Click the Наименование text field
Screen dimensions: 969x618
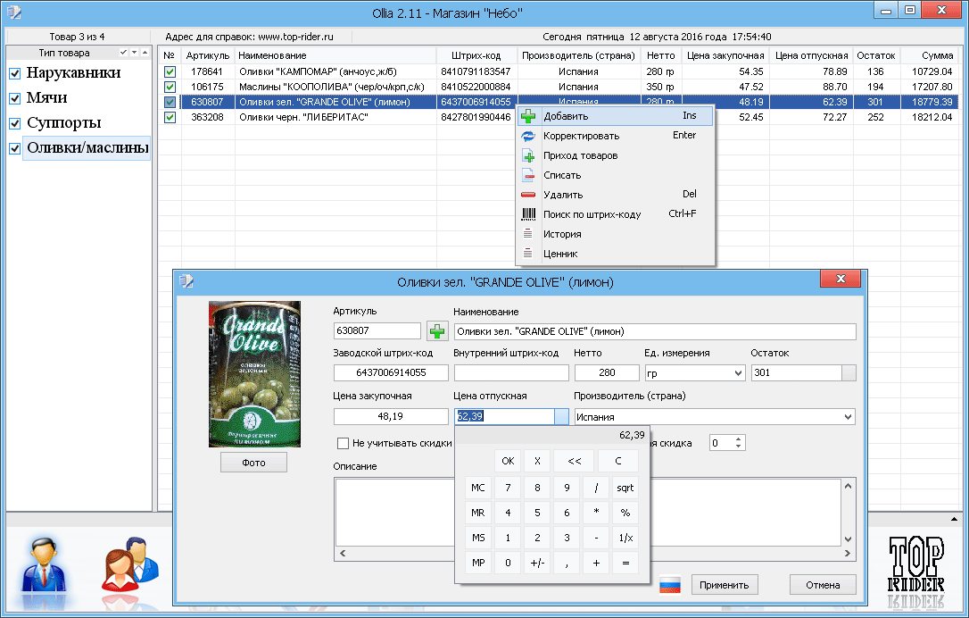click(654, 331)
